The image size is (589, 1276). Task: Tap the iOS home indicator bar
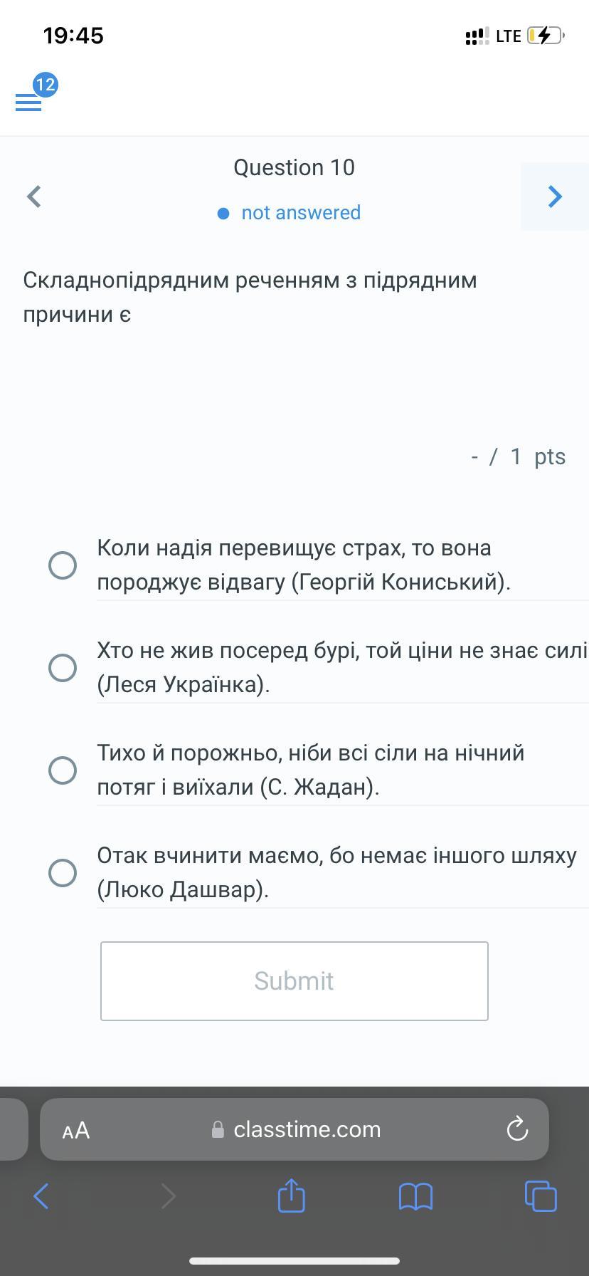pos(294,1261)
